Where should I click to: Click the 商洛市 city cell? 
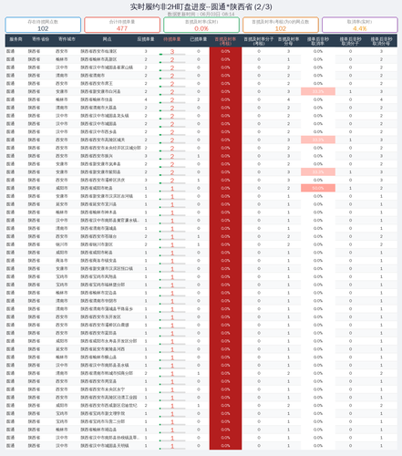62,261
